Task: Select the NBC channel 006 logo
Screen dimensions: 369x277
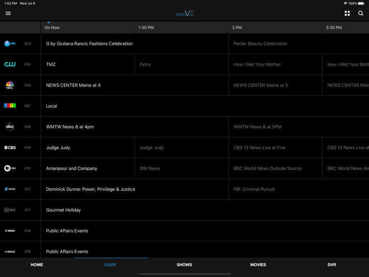Action: (10, 85)
